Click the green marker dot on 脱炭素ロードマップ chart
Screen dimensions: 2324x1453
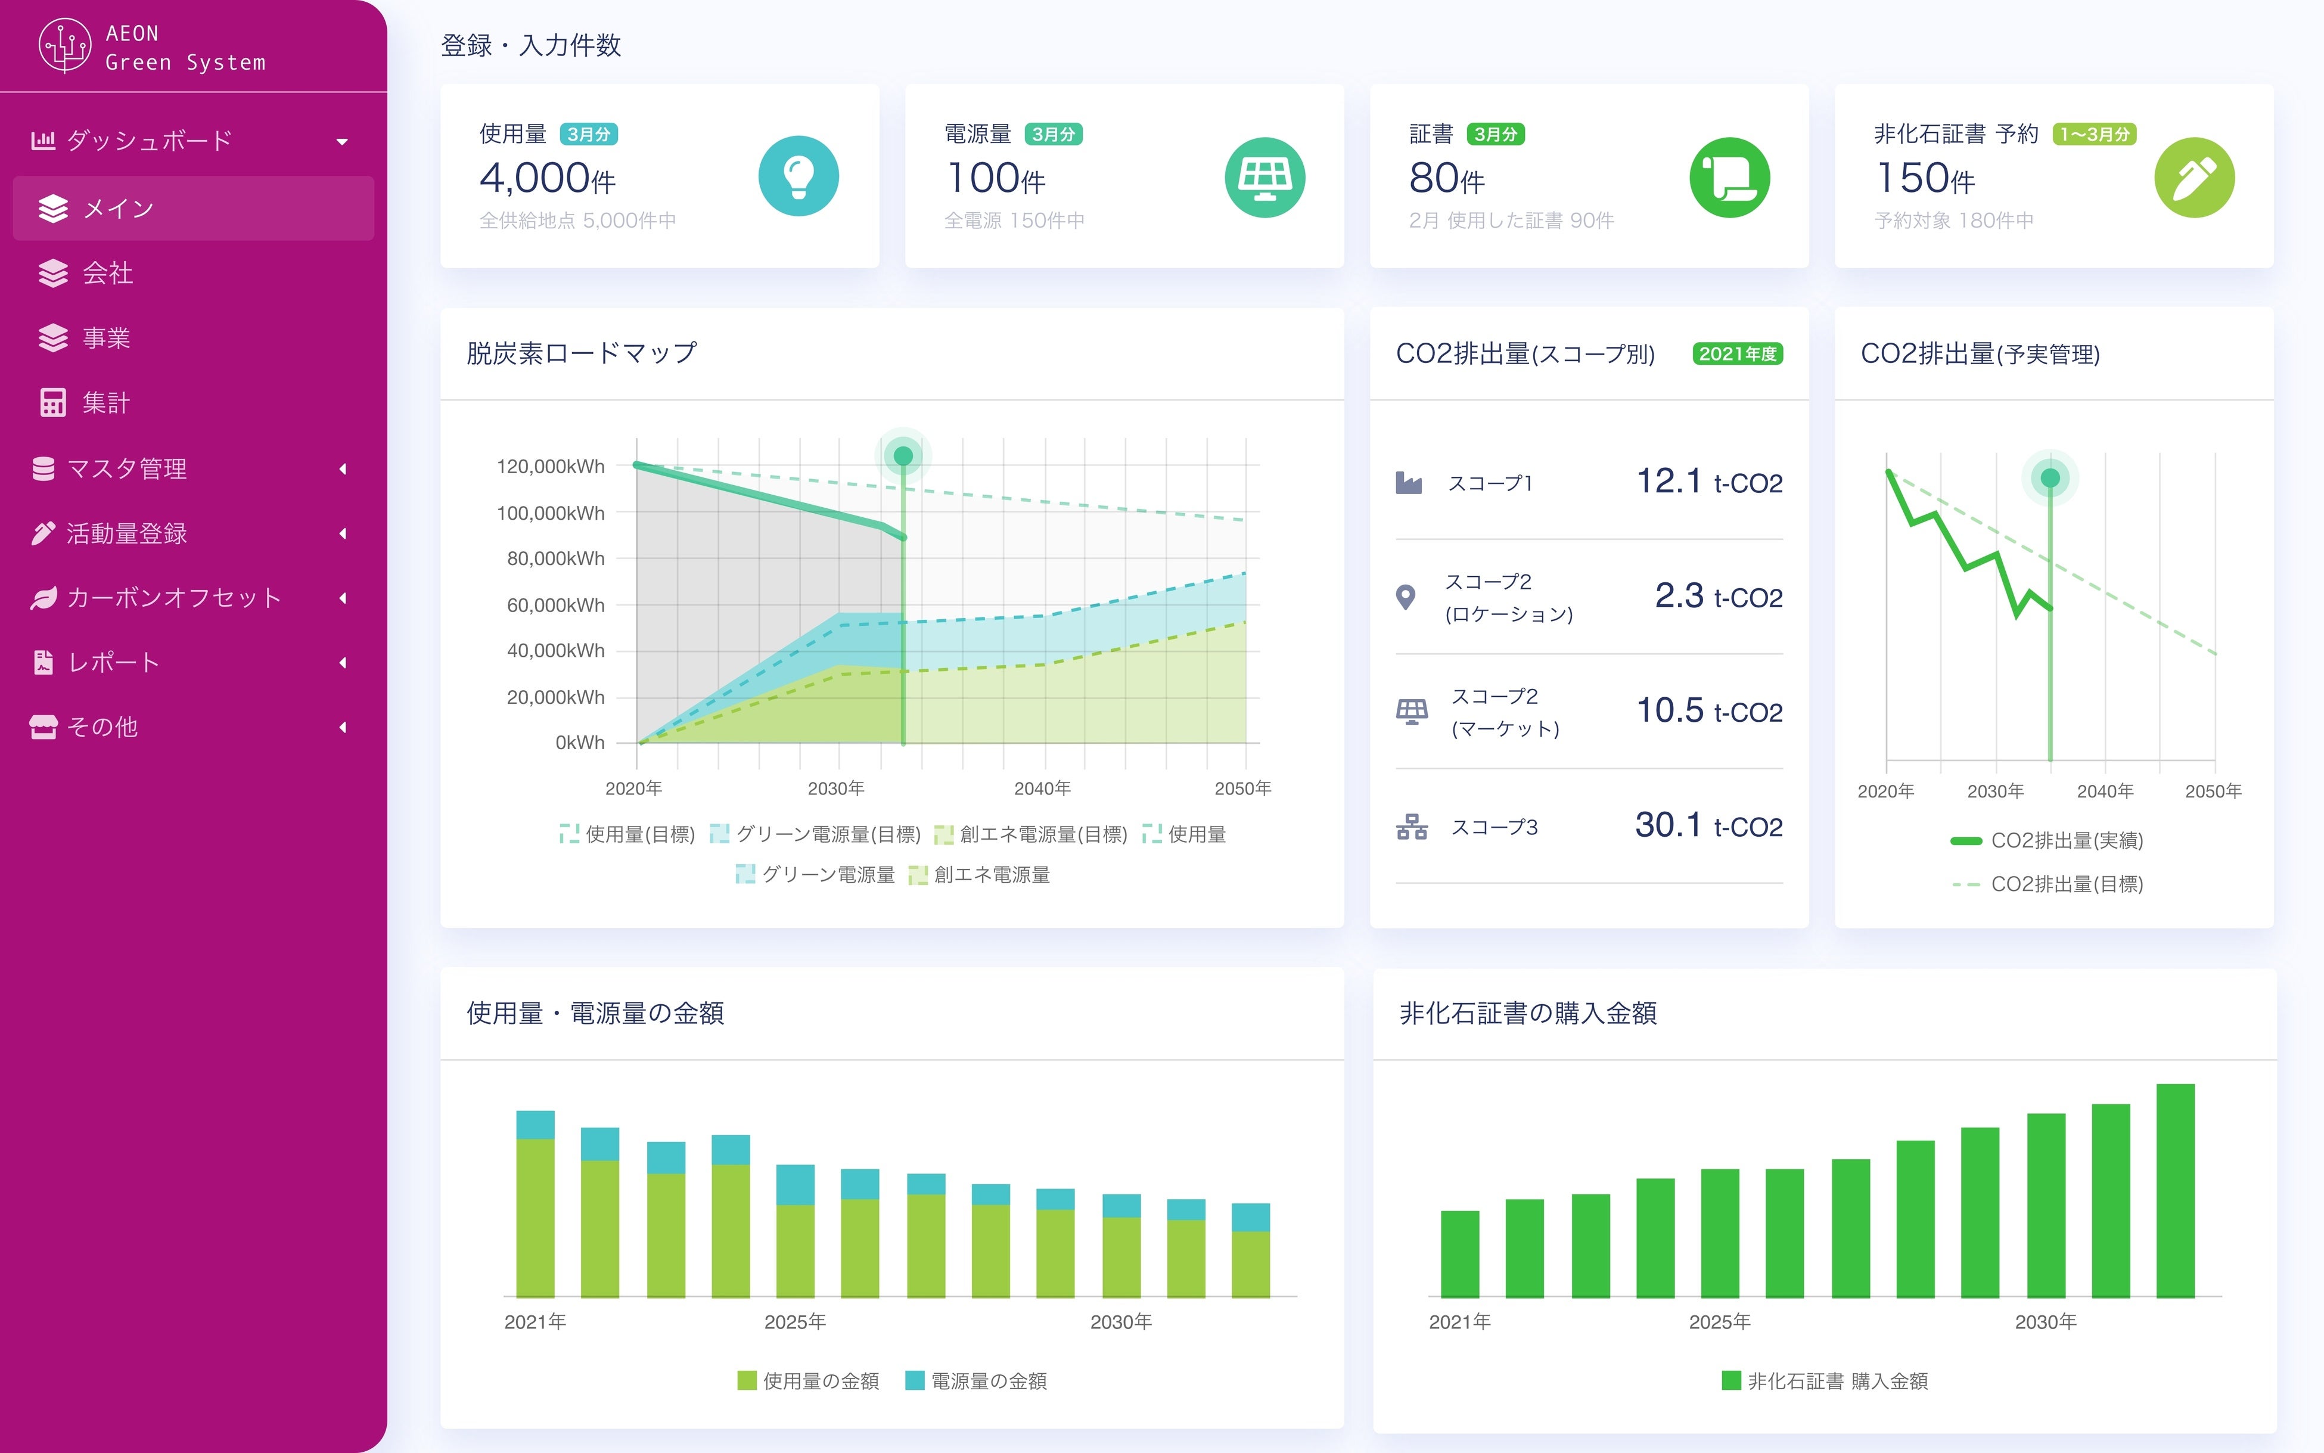click(x=903, y=455)
